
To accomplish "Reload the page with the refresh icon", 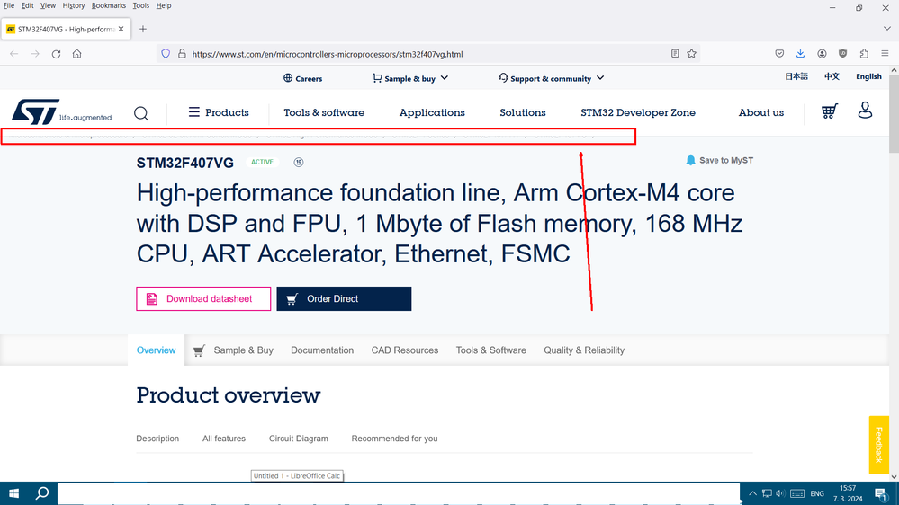I will click(56, 54).
